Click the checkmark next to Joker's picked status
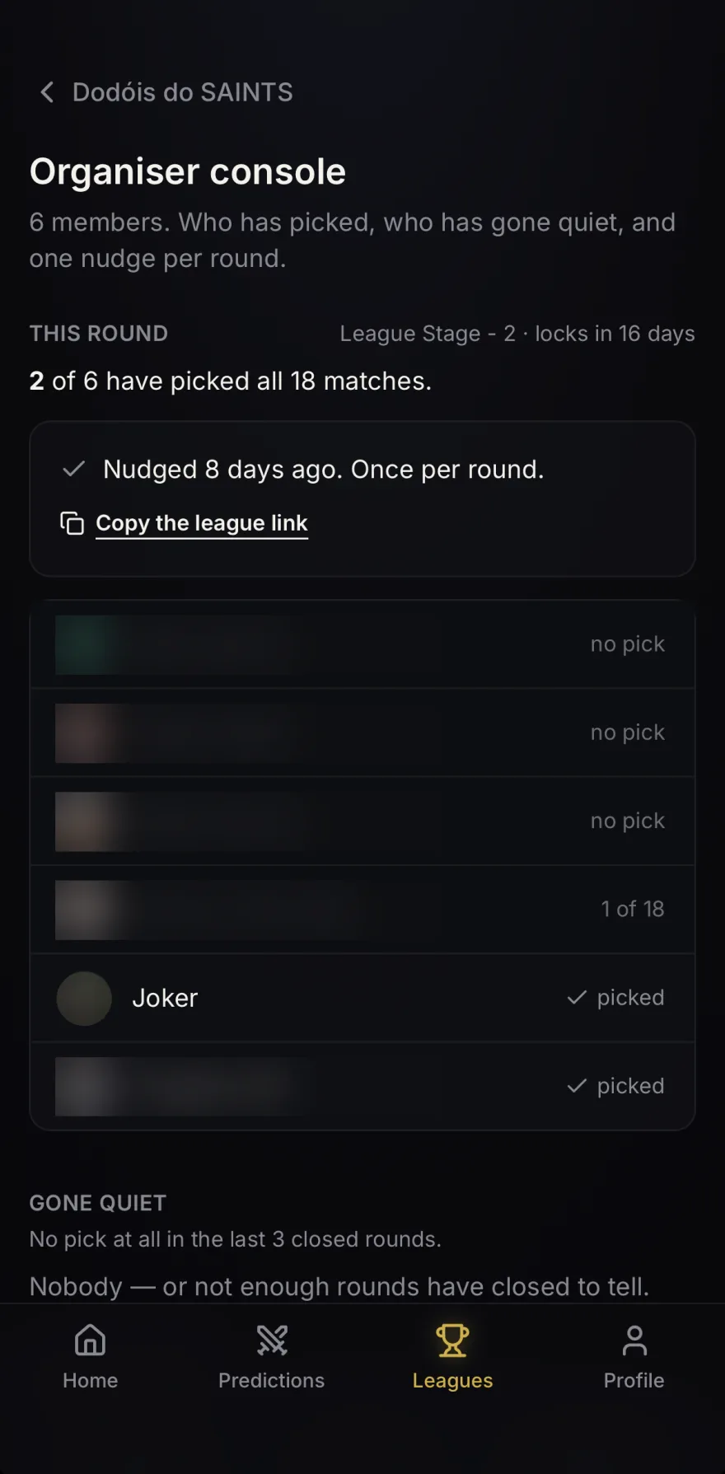725x1474 pixels. [578, 998]
